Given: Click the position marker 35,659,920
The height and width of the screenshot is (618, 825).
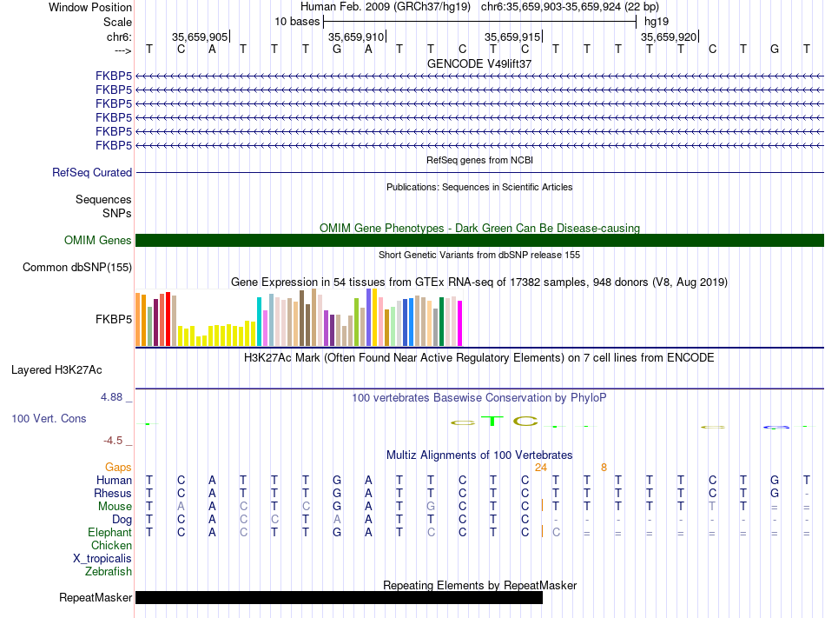Looking at the screenshot, I should pos(668,37).
